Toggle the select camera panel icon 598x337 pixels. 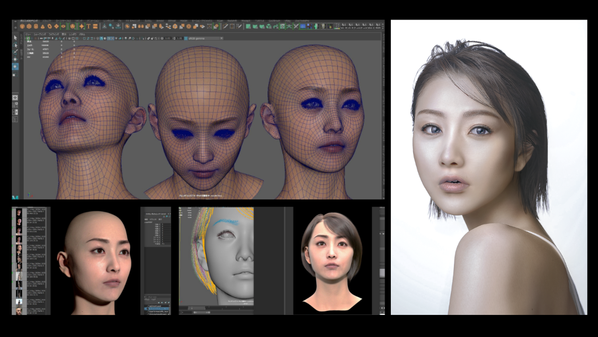(x=29, y=38)
